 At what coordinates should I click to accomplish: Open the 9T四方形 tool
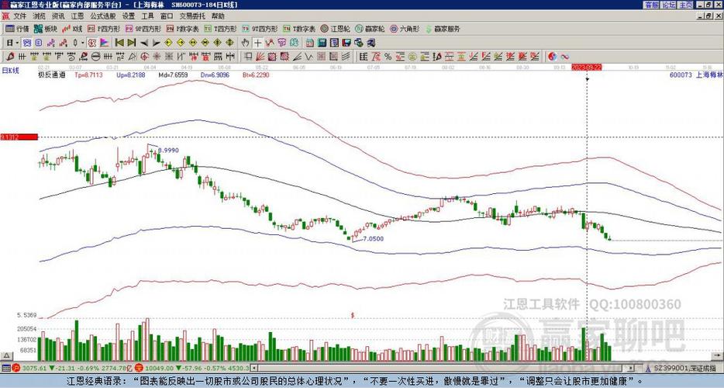[x=260, y=29]
